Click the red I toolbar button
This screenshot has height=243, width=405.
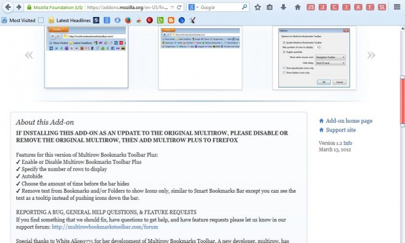pyautogui.click(x=346, y=7)
